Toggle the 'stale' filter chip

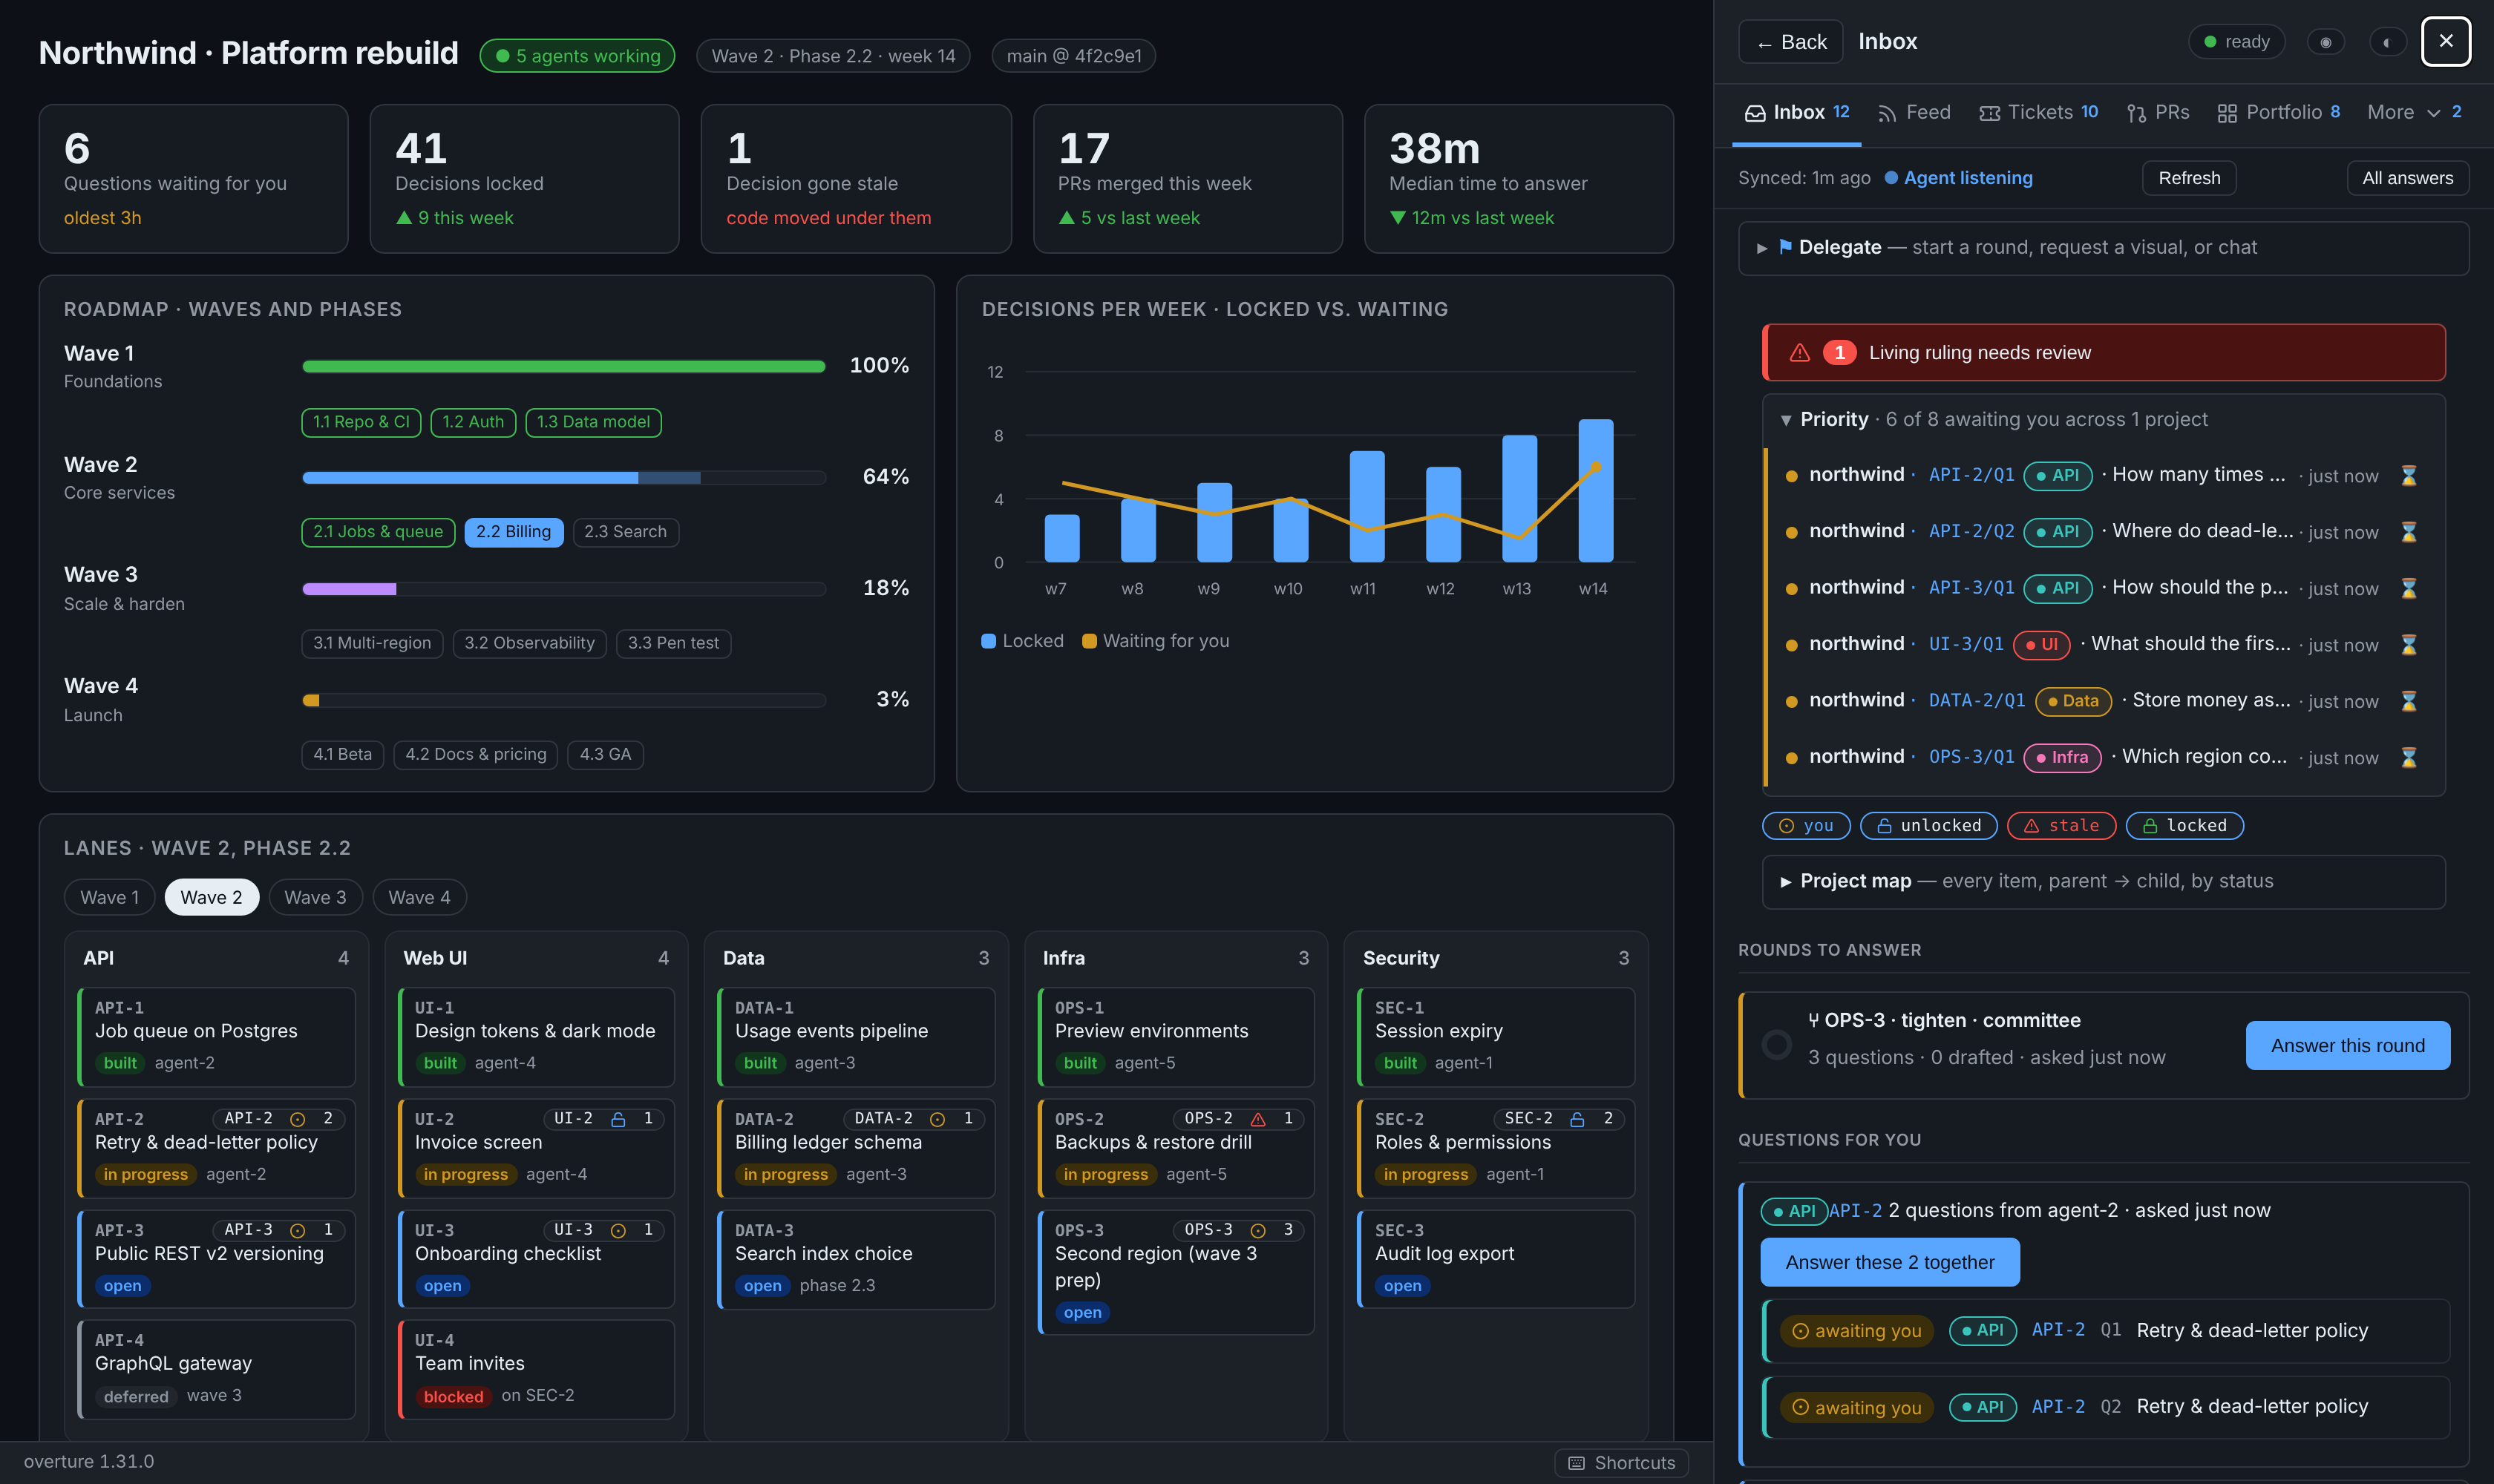(2061, 825)
